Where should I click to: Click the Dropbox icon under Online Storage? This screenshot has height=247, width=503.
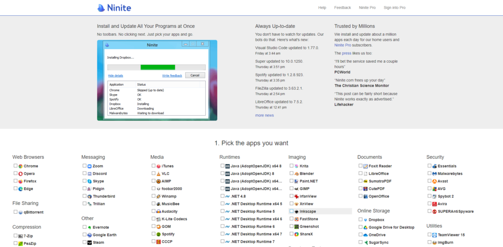point(365,220)
